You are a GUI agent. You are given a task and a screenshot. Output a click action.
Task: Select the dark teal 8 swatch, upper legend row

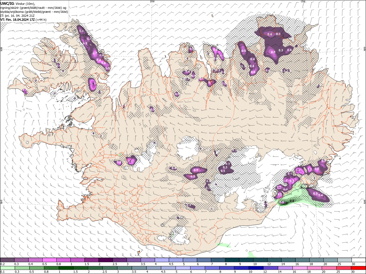tap(232, 260)
